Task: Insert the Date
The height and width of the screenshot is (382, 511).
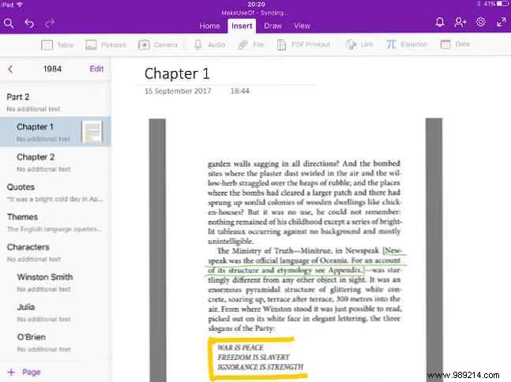Action: pyautogui.click(x=455, y=44)
